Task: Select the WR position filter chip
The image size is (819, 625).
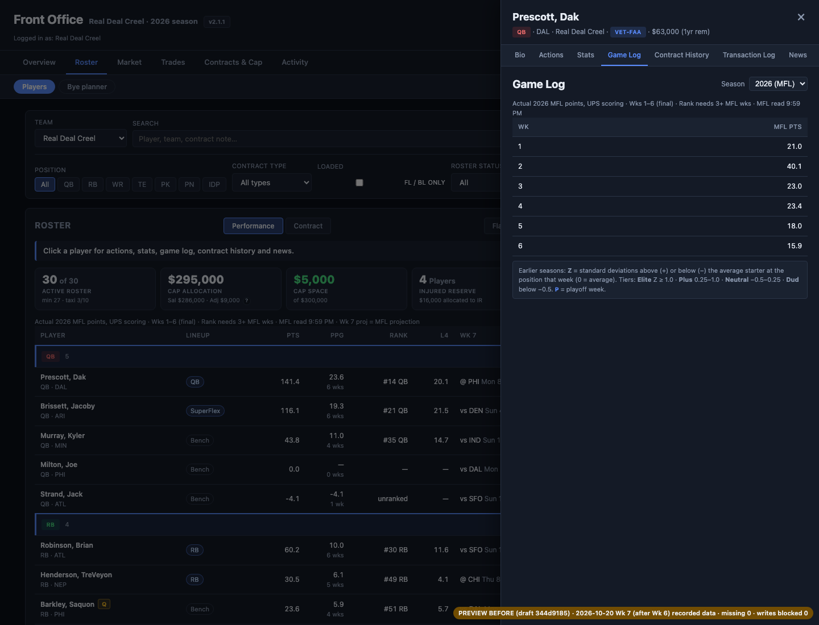Action: (x=118, y=184)
